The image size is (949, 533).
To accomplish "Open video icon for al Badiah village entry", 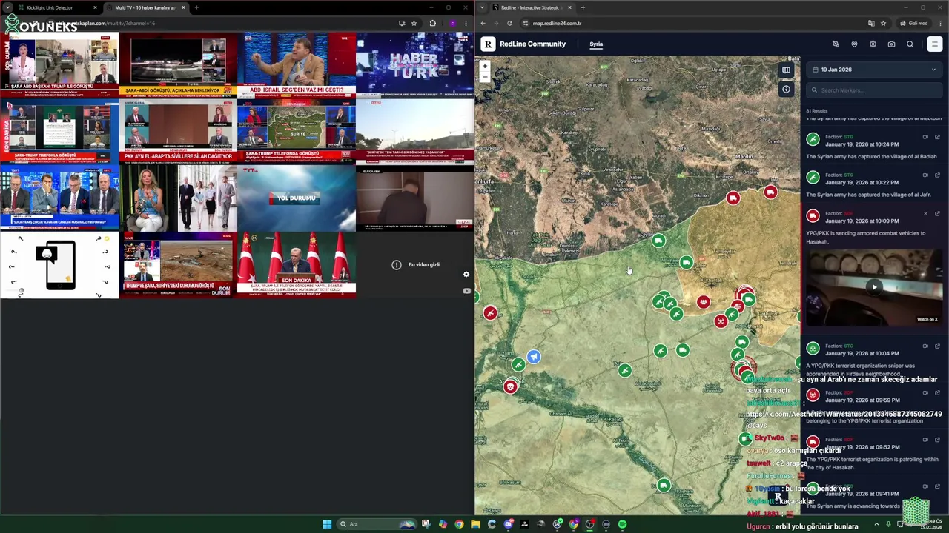I will click(x=925, y=137).
